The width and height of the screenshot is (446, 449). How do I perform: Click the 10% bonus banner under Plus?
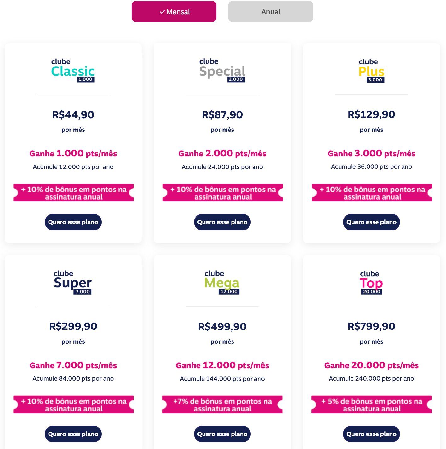point(372,193)
